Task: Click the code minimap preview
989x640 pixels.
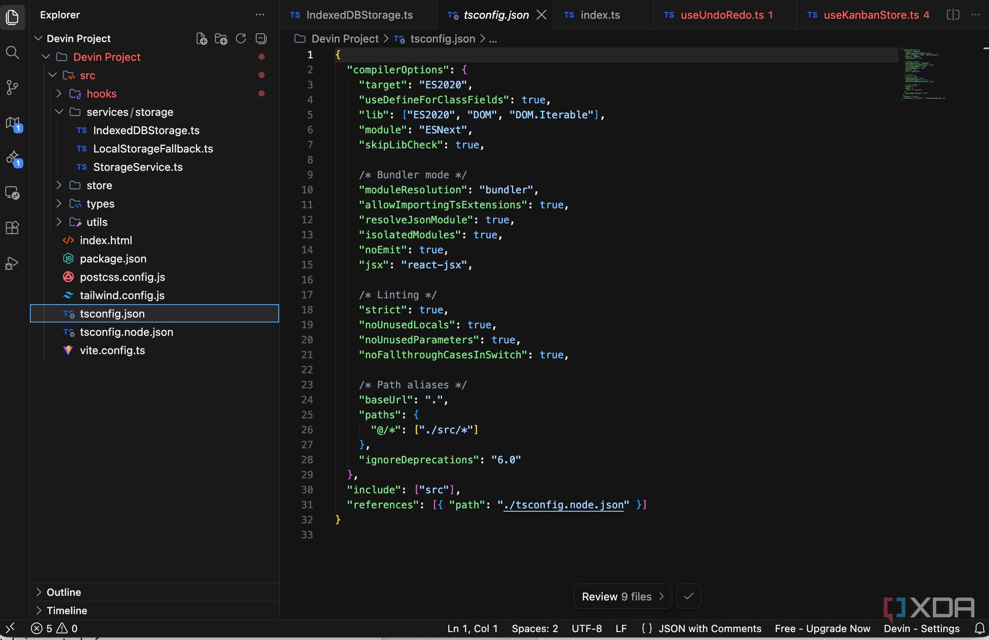Action: pos(923,74)
